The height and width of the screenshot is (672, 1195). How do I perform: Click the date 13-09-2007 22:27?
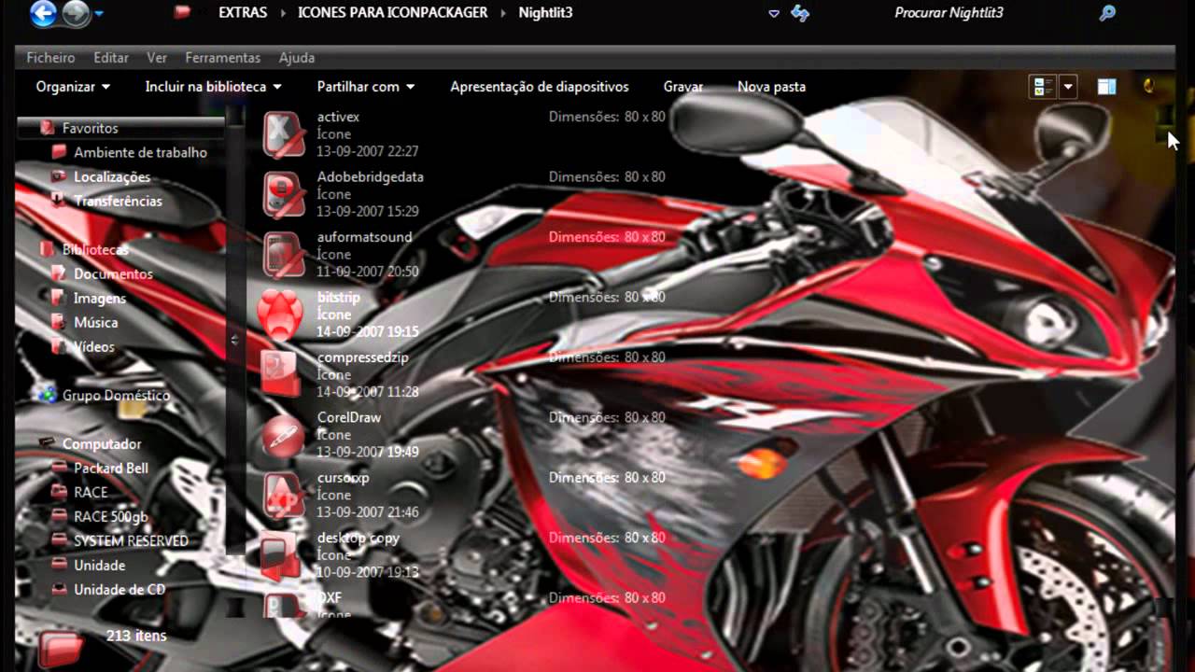(x=367, y=151)
